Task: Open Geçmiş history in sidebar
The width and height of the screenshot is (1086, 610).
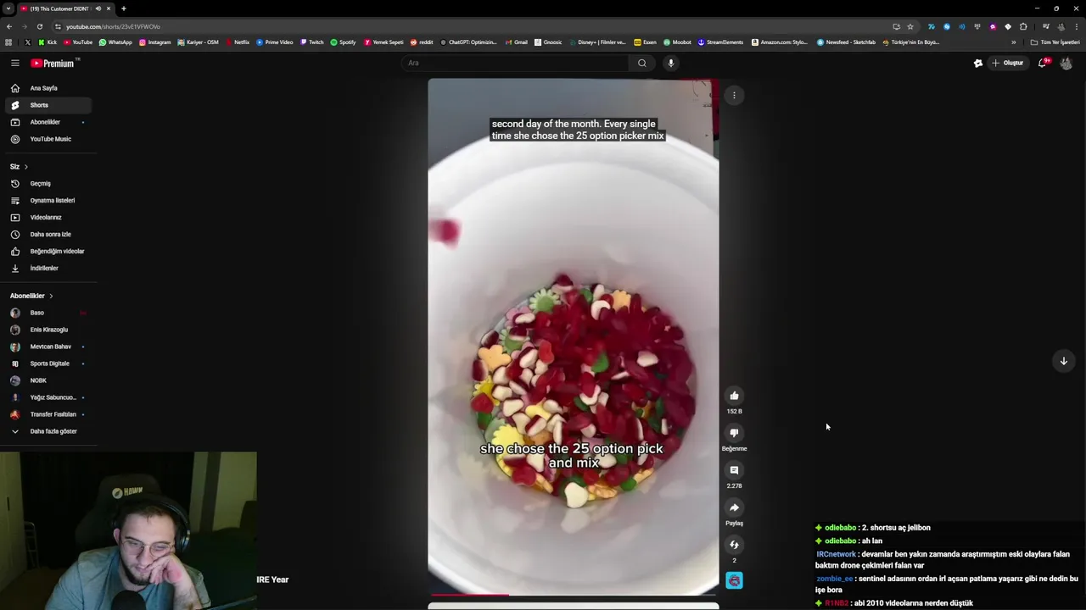Action: (x=48, y=184)
